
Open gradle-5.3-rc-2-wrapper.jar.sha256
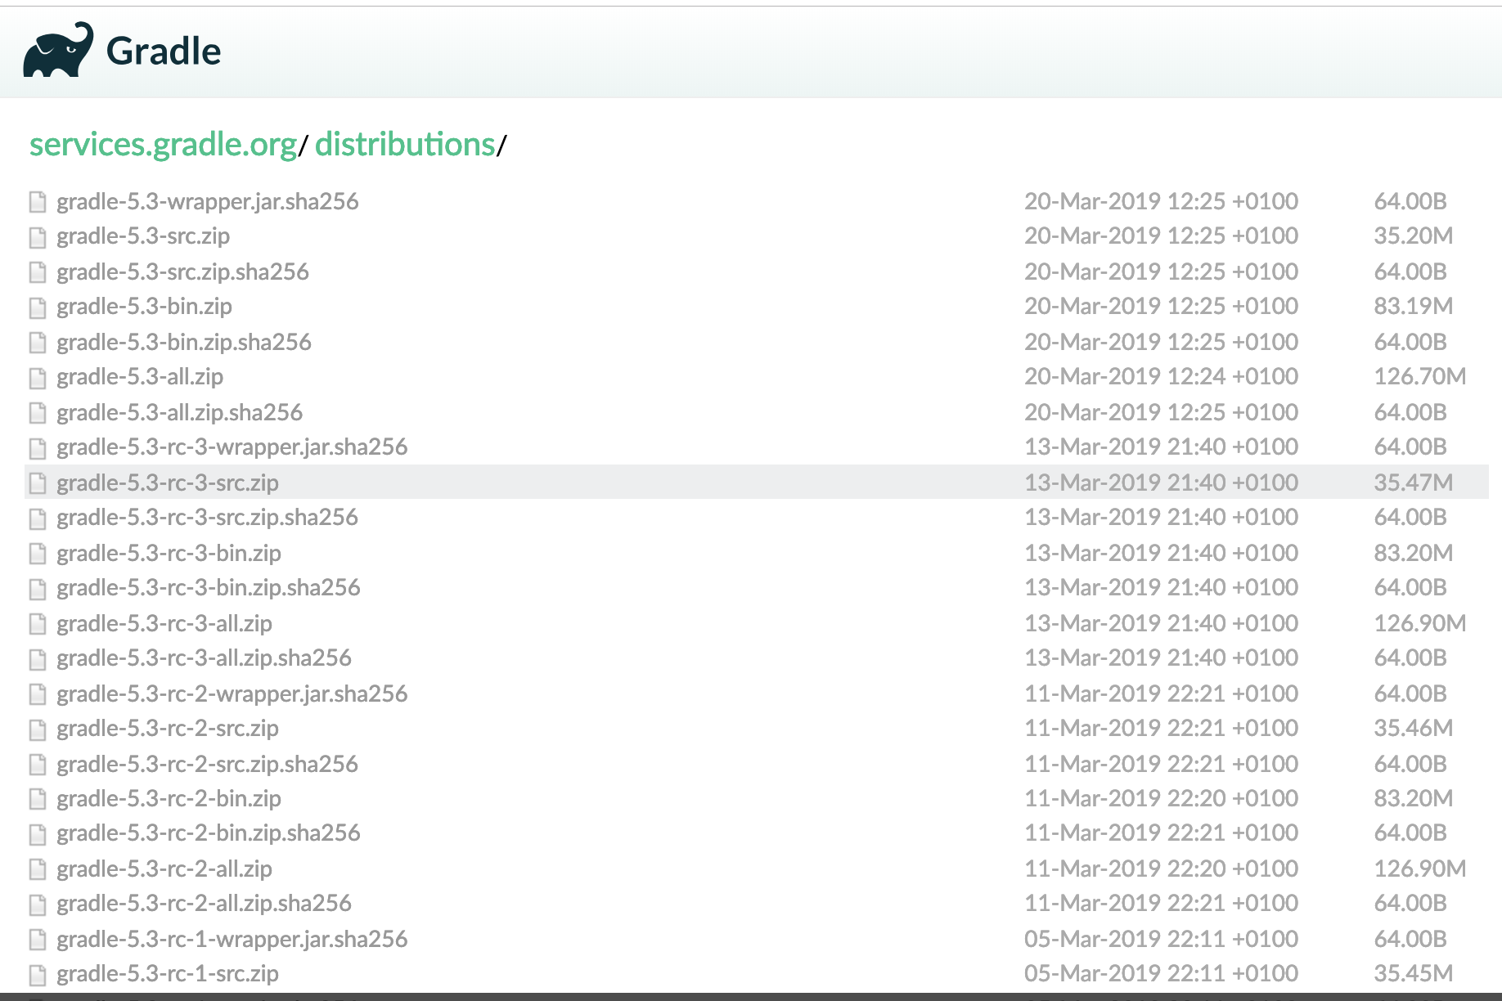click(x=232, y=694)
